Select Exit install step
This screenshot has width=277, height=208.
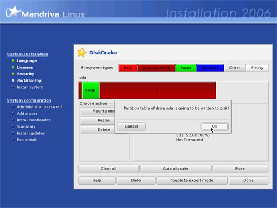click(27, 140)
